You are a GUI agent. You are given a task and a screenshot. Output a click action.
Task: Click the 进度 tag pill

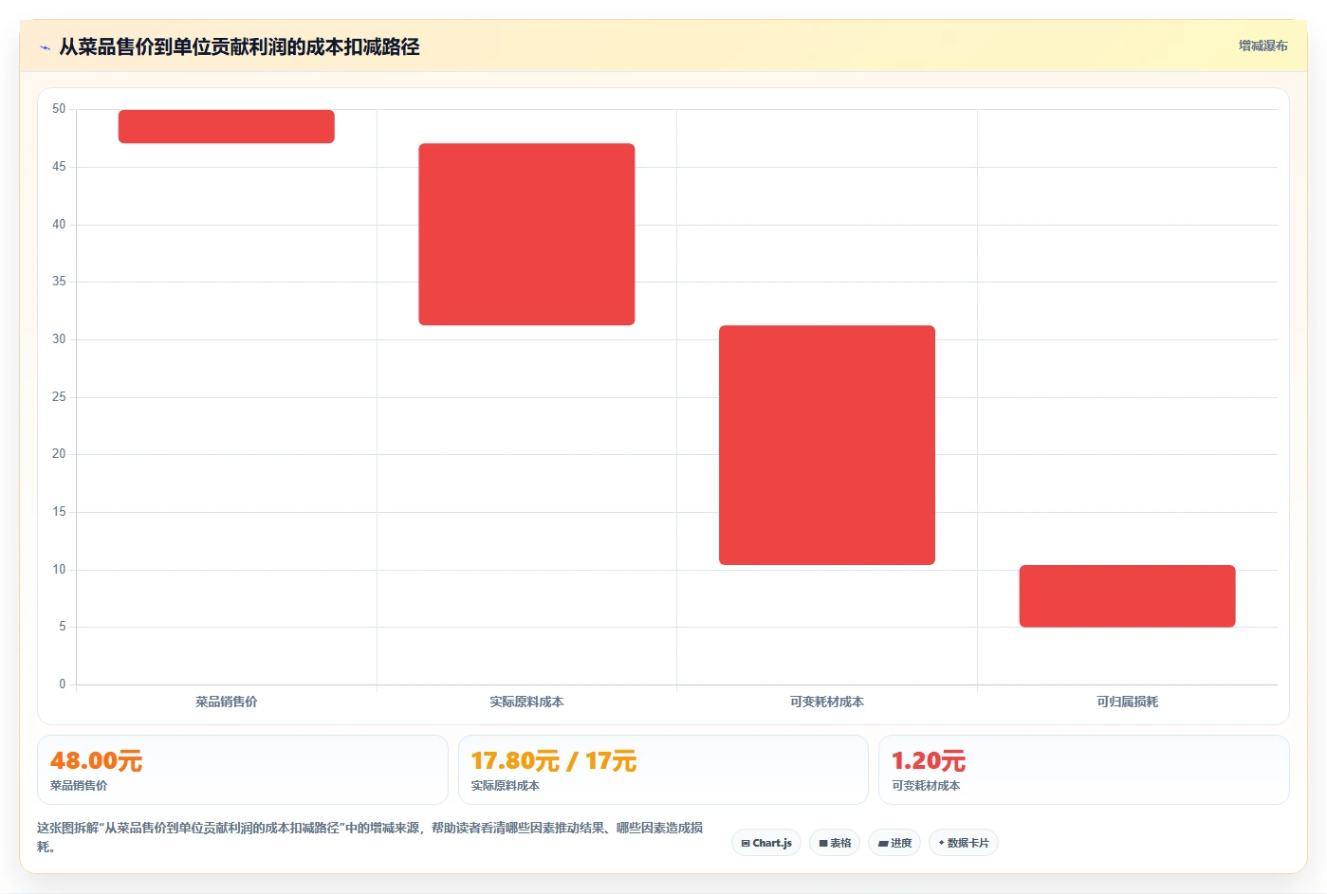(894, 843)
